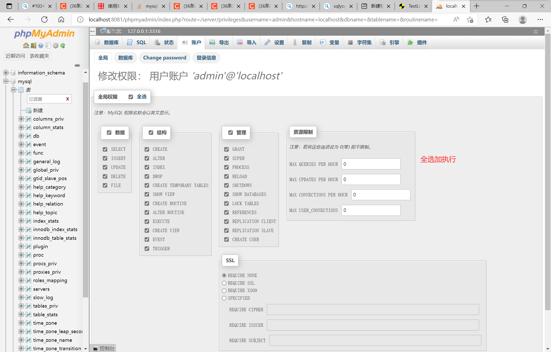Viewport: 551px width, 352px height.
Task: Click the Change password link
Action: pyautogui.click(x=165, y=58)
